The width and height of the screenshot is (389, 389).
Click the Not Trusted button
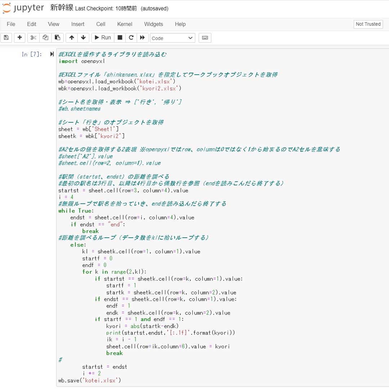click(x=368, y=24)
